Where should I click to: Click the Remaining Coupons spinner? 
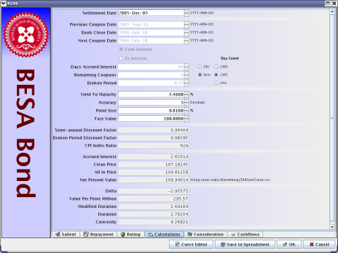coord(187,75)
